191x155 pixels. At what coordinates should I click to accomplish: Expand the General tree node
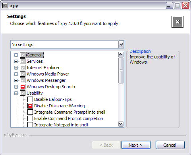16,55
